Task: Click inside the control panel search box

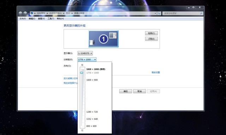Action: click(183, 13)
